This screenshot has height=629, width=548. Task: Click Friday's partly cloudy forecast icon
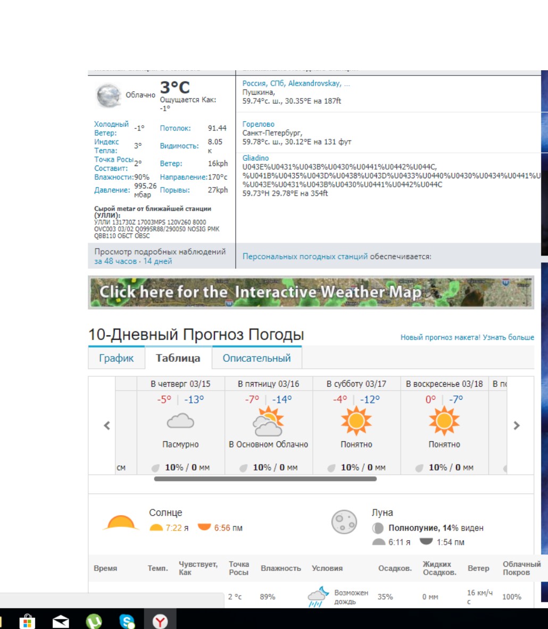[268, 421]
